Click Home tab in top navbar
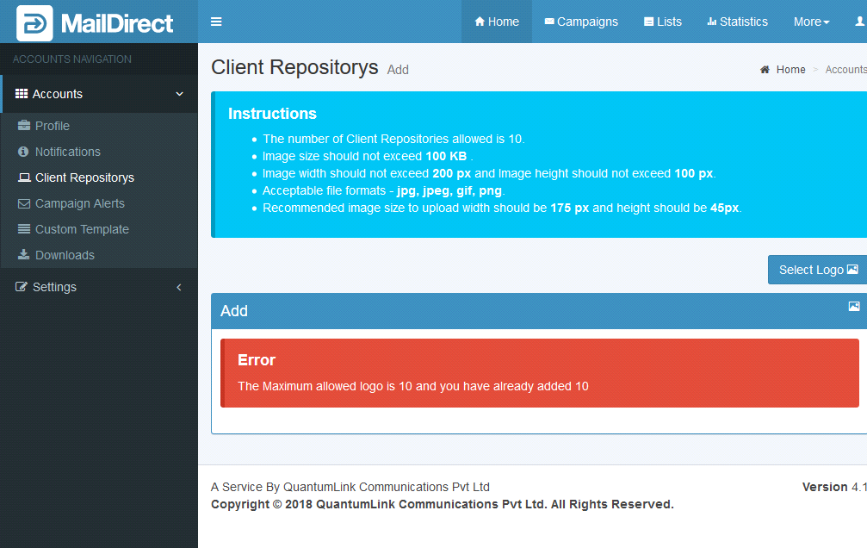The image size is (867, 548). coord(497,22)
